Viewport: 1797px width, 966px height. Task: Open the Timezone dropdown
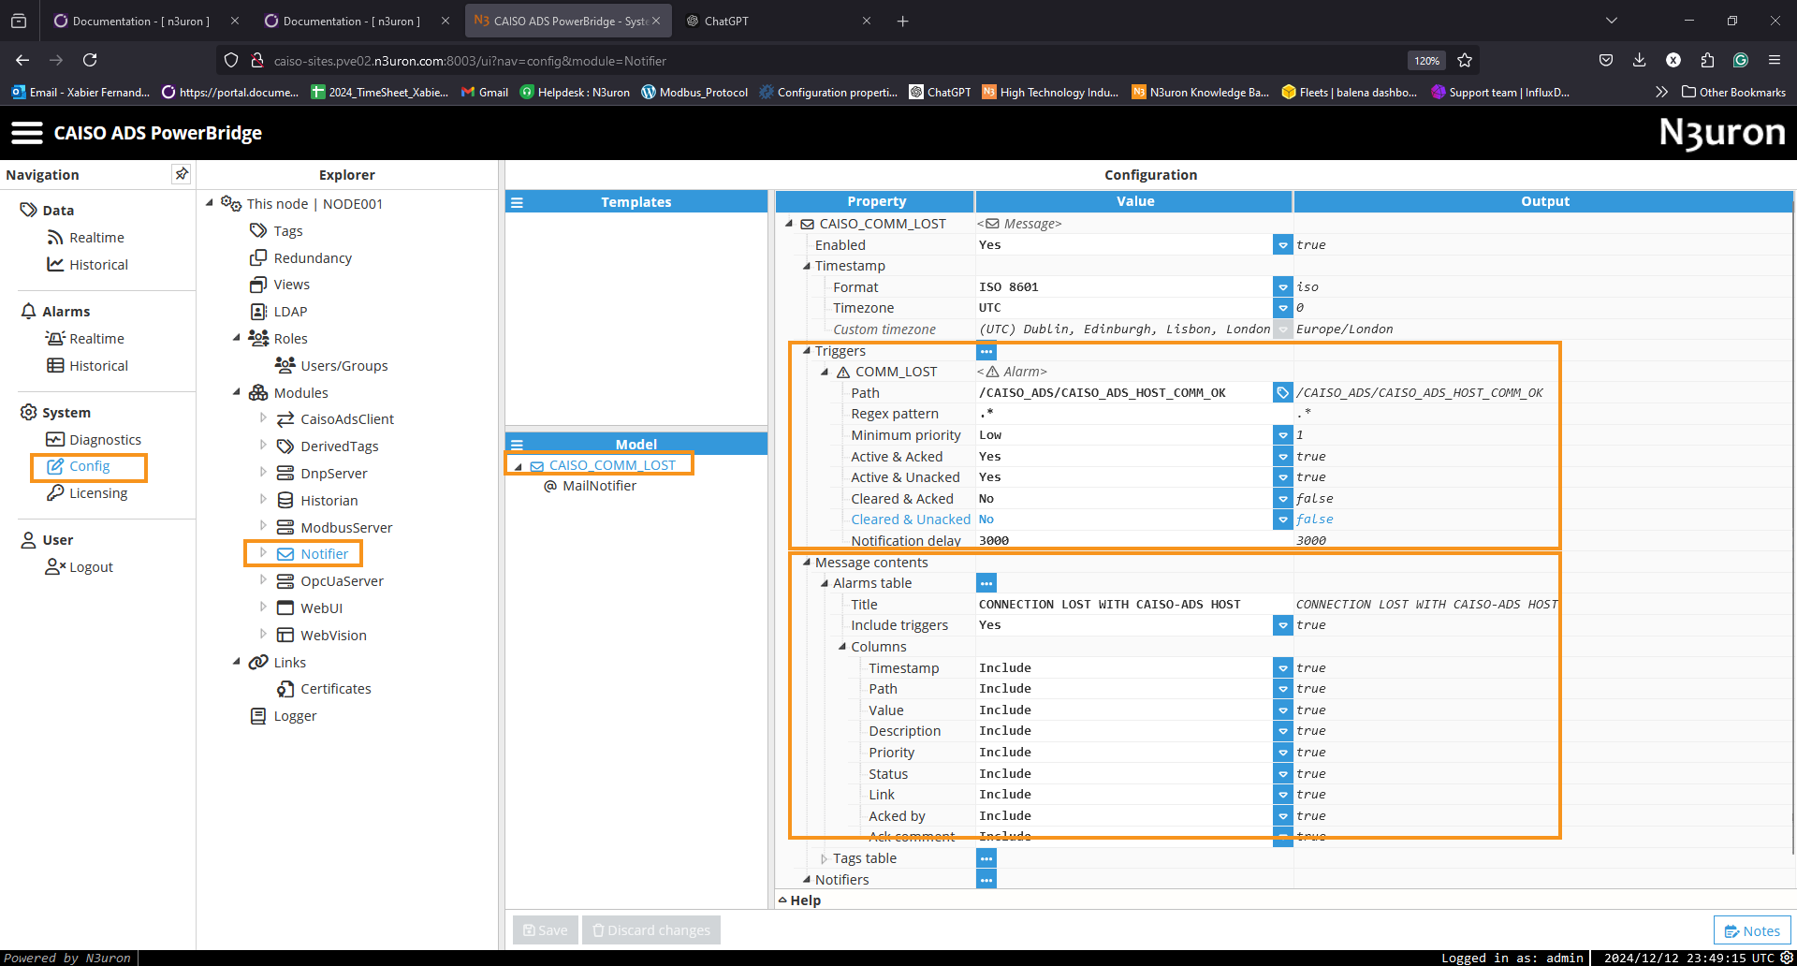click(x=1283, y=308)
